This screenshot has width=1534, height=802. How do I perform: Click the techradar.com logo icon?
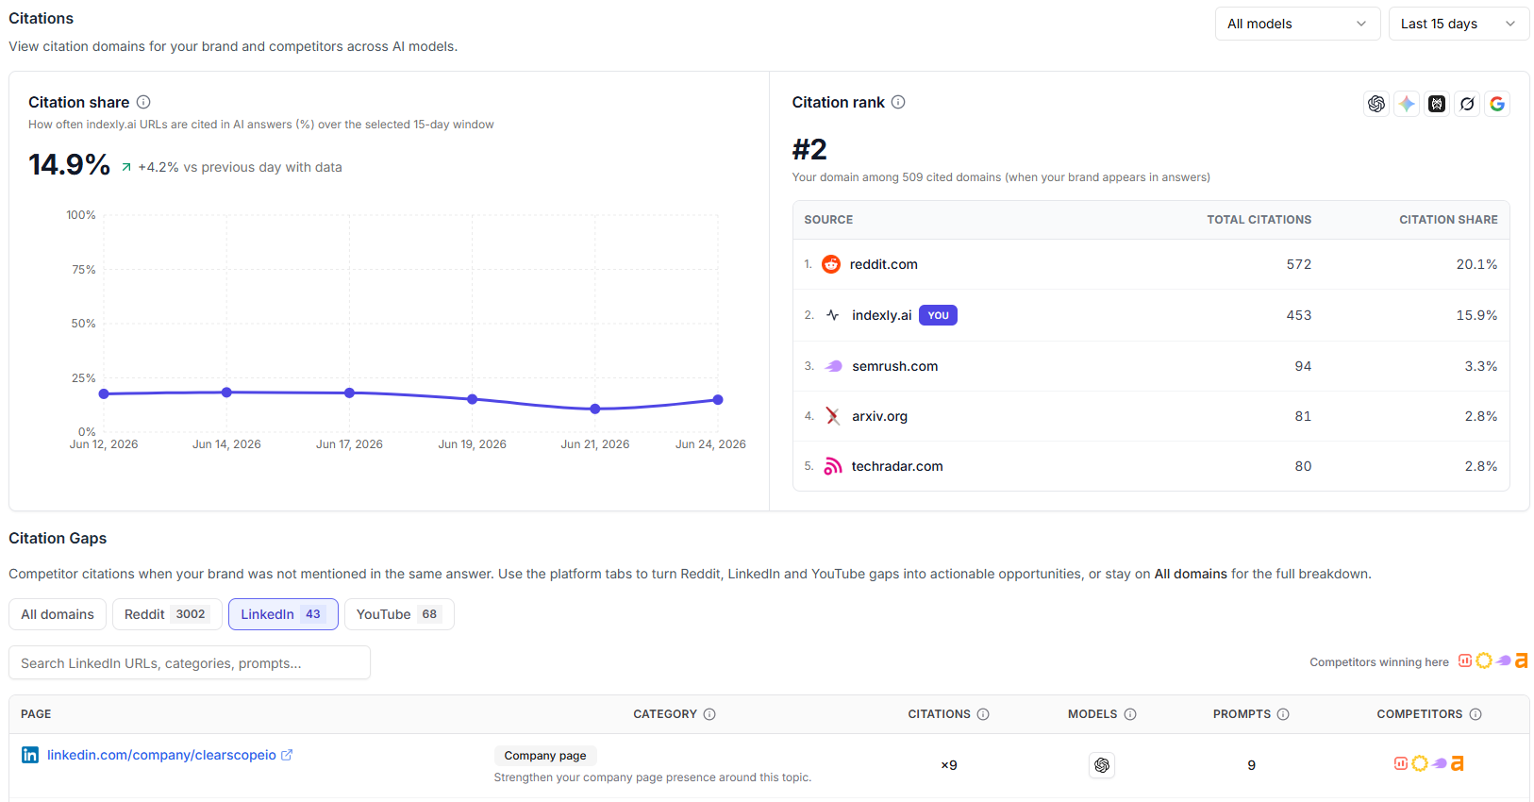pos(833,466)
